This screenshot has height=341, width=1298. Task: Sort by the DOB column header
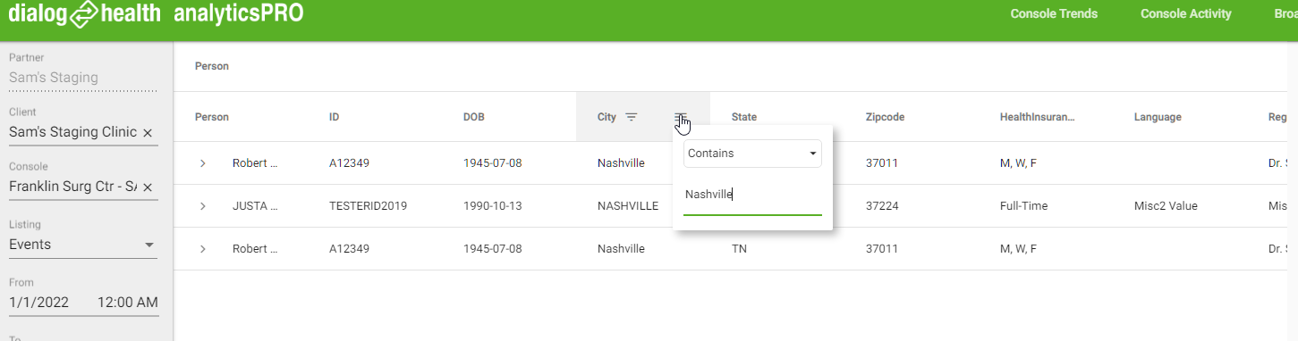tap(474, 117)
